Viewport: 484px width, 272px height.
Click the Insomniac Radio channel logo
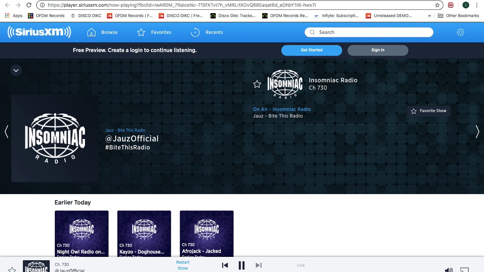pos(285,84)
